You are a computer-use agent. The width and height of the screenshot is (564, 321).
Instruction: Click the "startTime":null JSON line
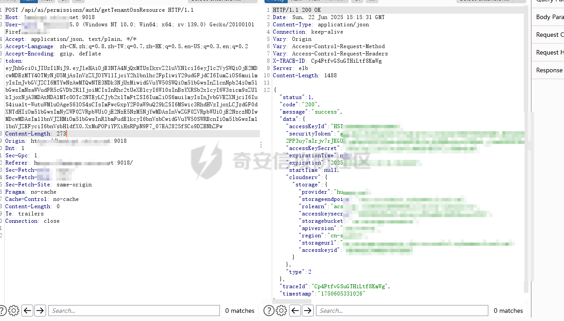tap(312, 170)
